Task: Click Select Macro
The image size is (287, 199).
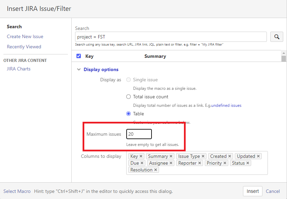Action: click(17, 191)
